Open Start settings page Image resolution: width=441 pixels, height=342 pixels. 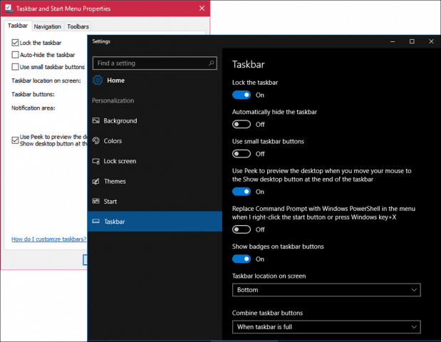[155, 202]
